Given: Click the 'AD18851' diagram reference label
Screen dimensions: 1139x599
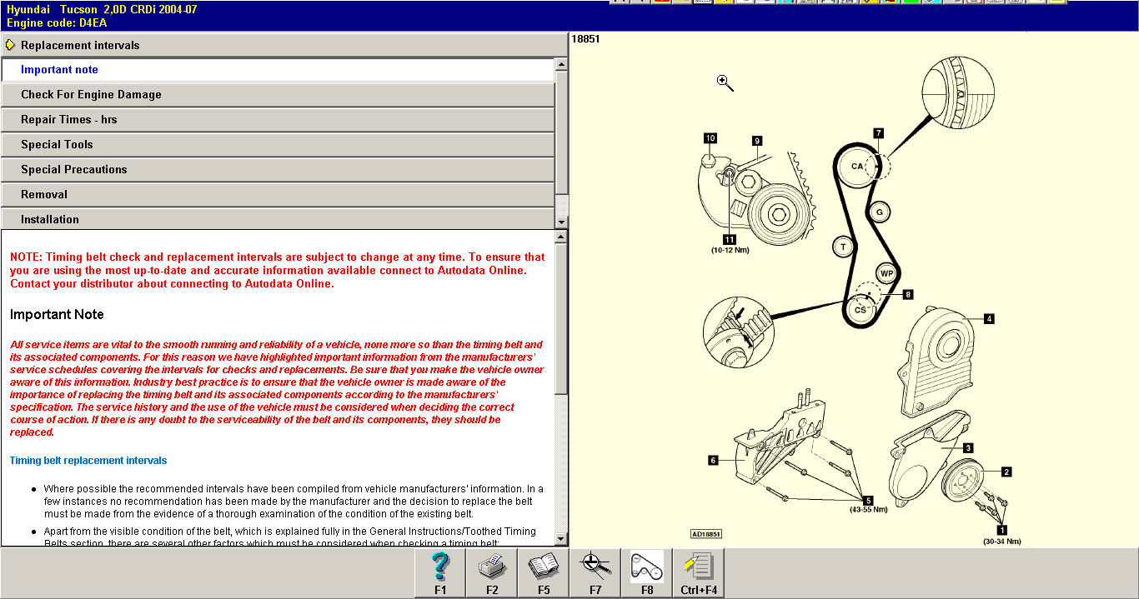Looking at the screenshot, I should click(706, 534).
